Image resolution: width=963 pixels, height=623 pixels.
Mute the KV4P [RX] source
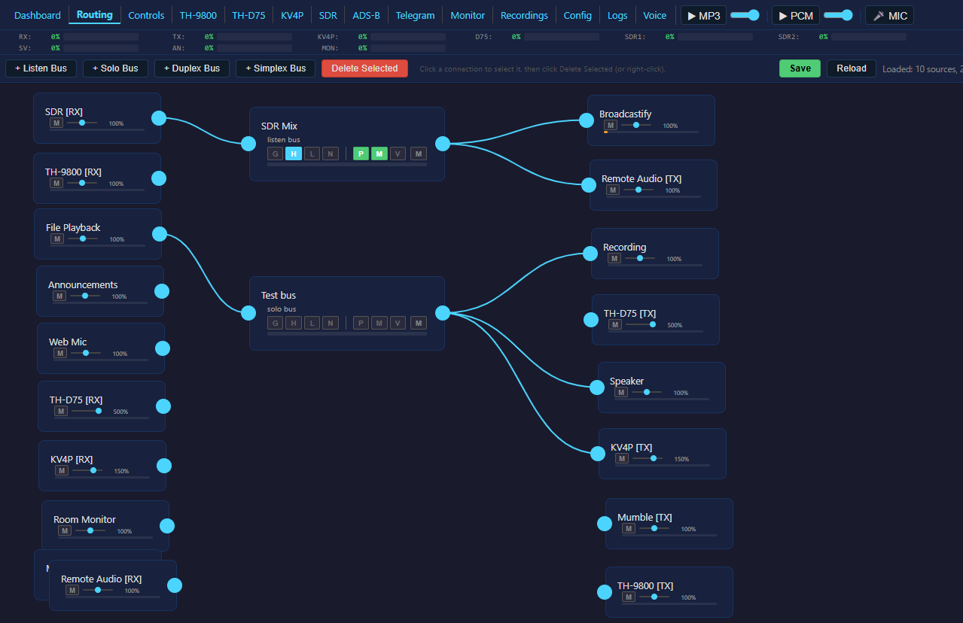(x=61, y=470)
